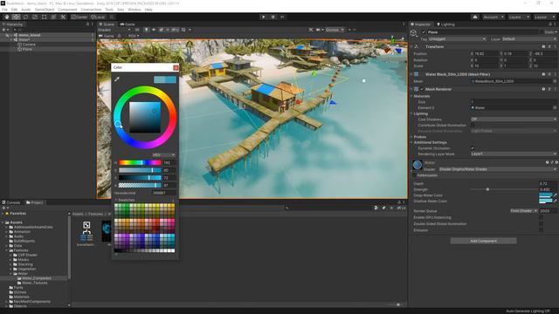Image resolution: width=559 pixels, height=314 pixels.
Task: Open the Transform component help icon
Action: point(543,46)
